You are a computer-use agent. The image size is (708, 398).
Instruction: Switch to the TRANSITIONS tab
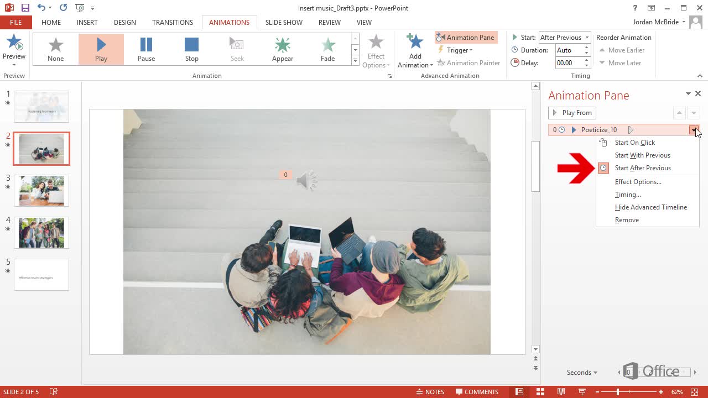pos(173,22)
